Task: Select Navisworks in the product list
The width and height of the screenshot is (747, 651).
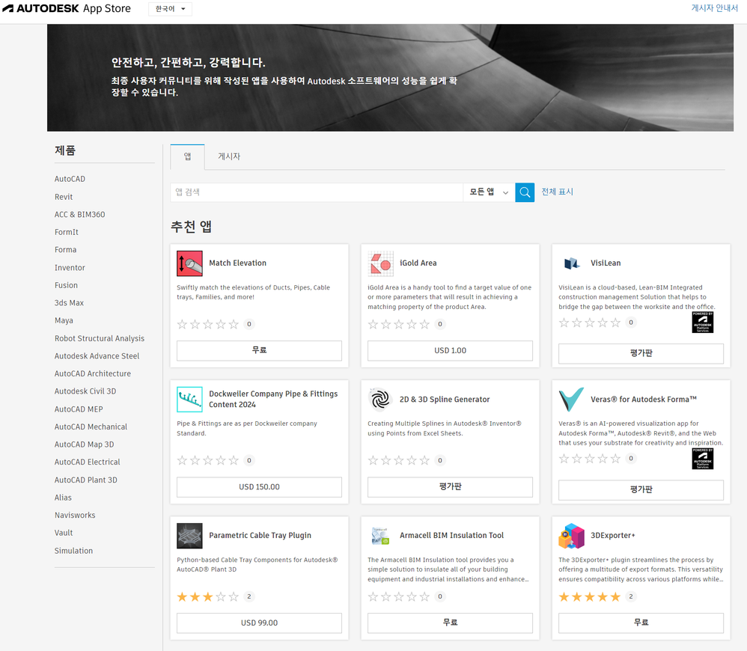Action: 75,516
